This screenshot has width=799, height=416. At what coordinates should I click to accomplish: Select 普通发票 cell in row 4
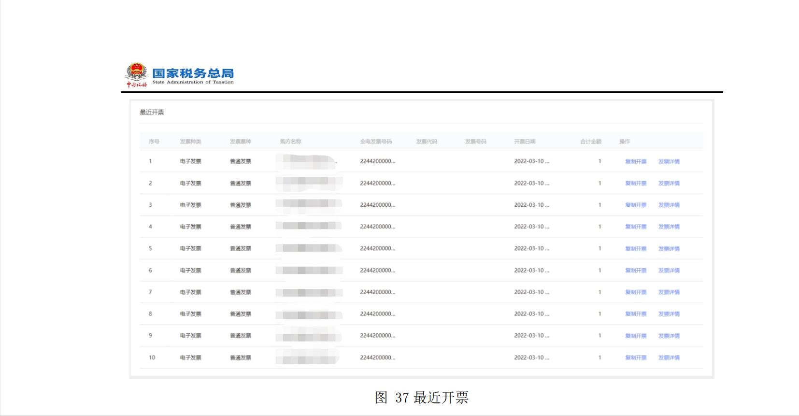click(241, 227)
